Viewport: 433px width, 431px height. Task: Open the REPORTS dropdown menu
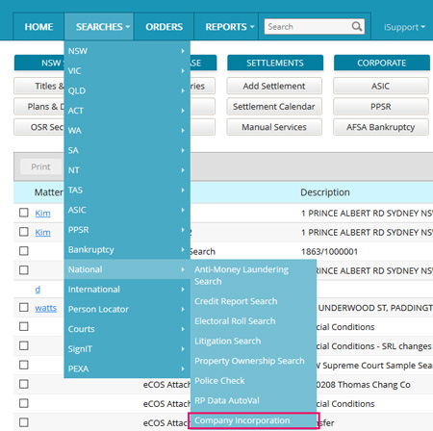coord(226,27)
